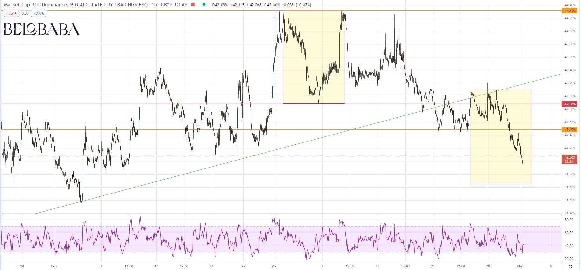581x270 pixels.
Task: Click the 80.00 RSI scale label
Action: (569, 220)
